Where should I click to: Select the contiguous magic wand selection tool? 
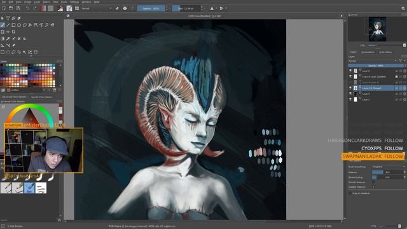tap(24, 52)
